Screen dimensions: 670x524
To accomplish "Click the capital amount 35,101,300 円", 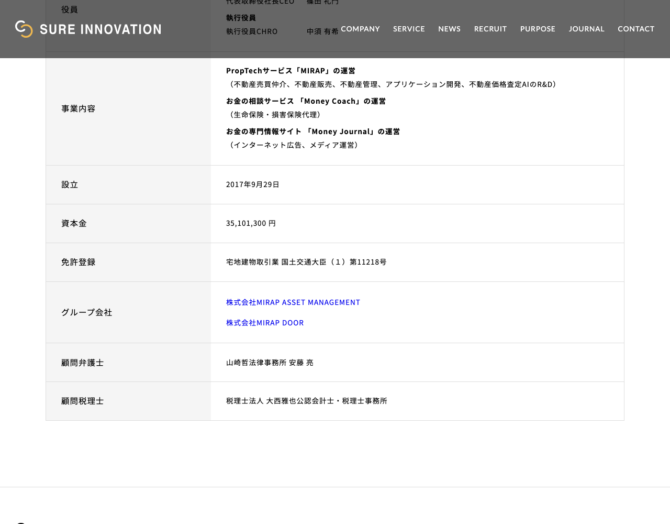I will [251, 223].
